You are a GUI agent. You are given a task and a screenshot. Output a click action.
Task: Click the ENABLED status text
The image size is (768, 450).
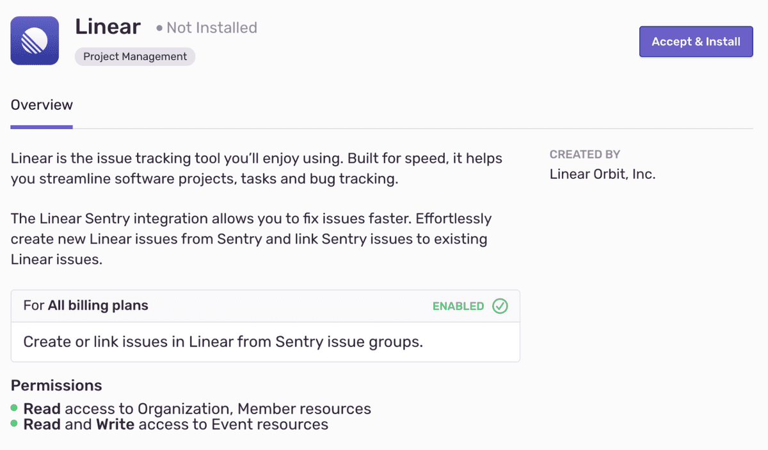[458, 306]
